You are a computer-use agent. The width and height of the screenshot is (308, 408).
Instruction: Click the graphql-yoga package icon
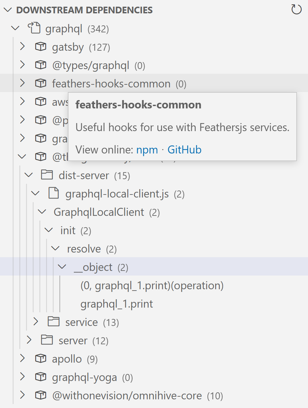coord(40,377)
